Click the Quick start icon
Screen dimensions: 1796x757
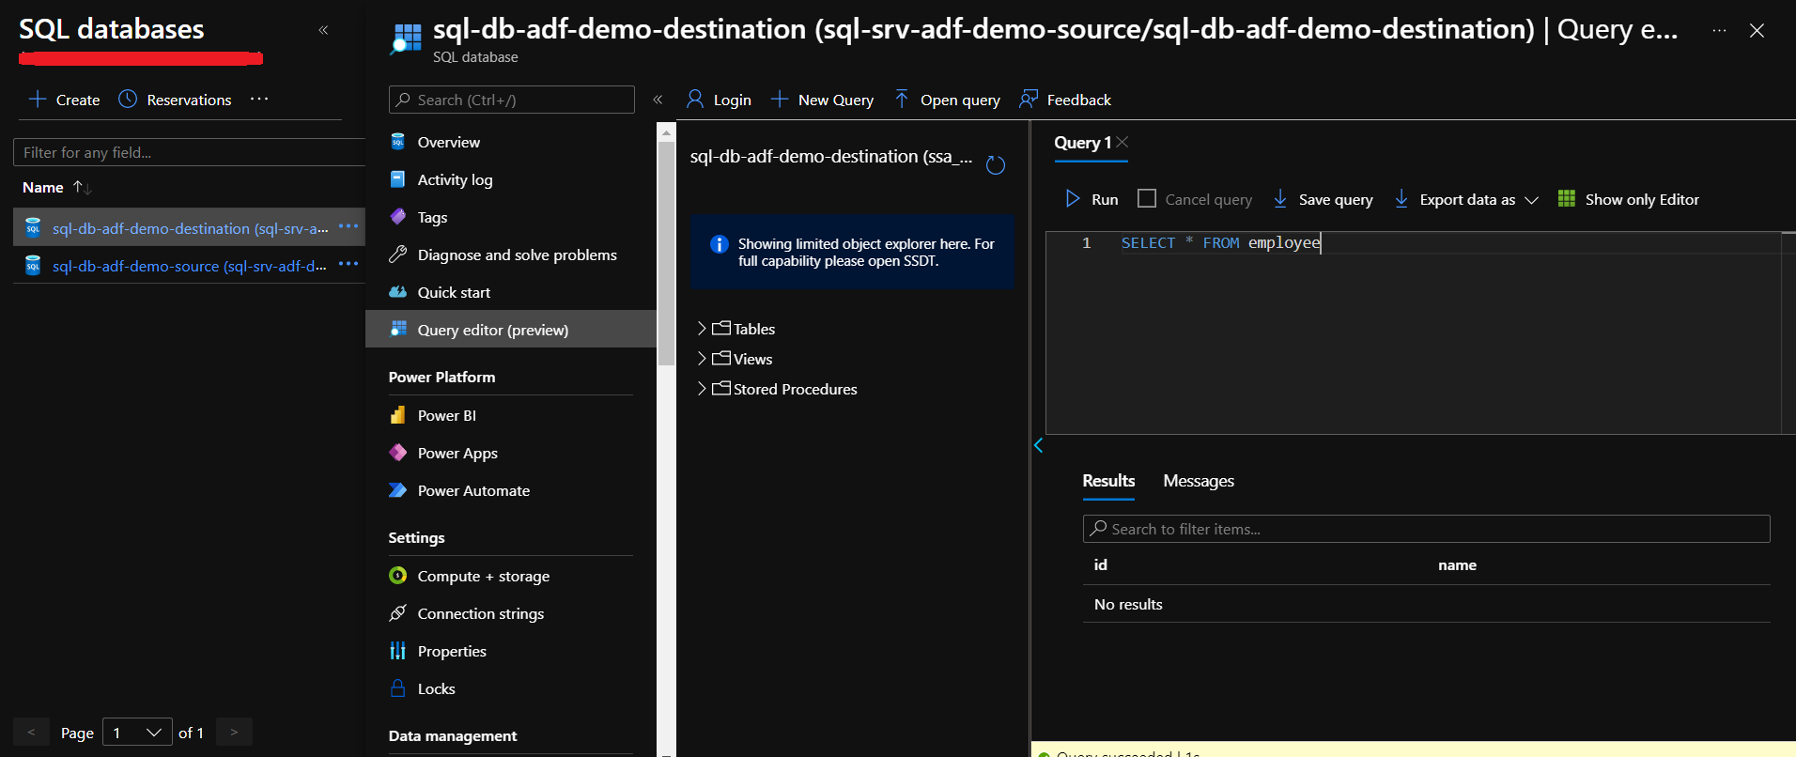point(398,292)
